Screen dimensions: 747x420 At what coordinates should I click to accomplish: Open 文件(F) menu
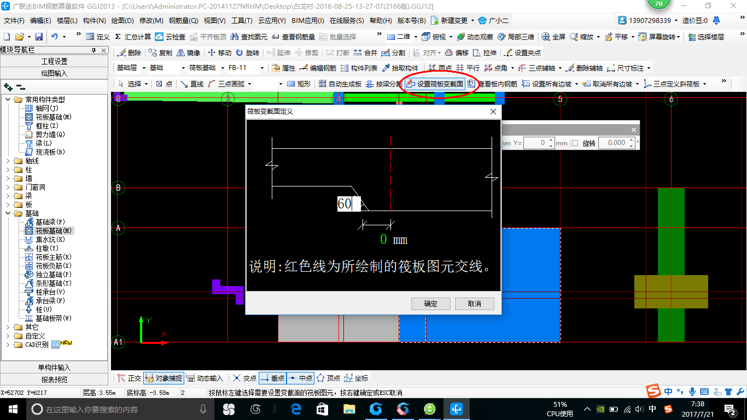point(14,21)
